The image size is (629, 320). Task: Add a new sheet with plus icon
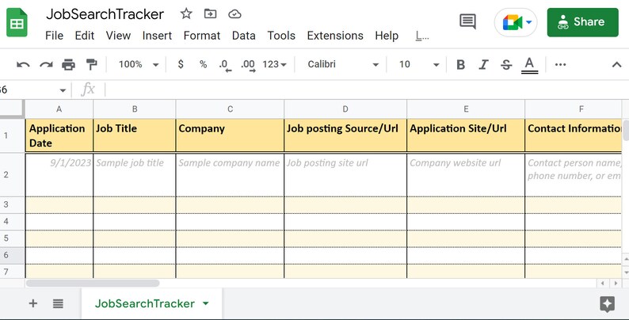click(x=33, y=303)
